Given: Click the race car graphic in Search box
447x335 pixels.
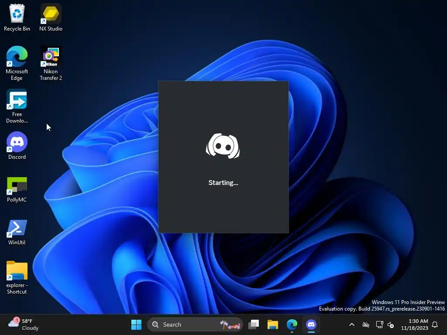Looking at the screenshot, I should click(x=230, y=325).
